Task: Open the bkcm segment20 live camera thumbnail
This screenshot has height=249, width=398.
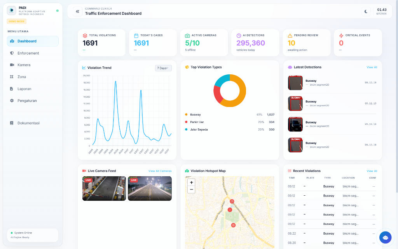Action: click(150, 189)
